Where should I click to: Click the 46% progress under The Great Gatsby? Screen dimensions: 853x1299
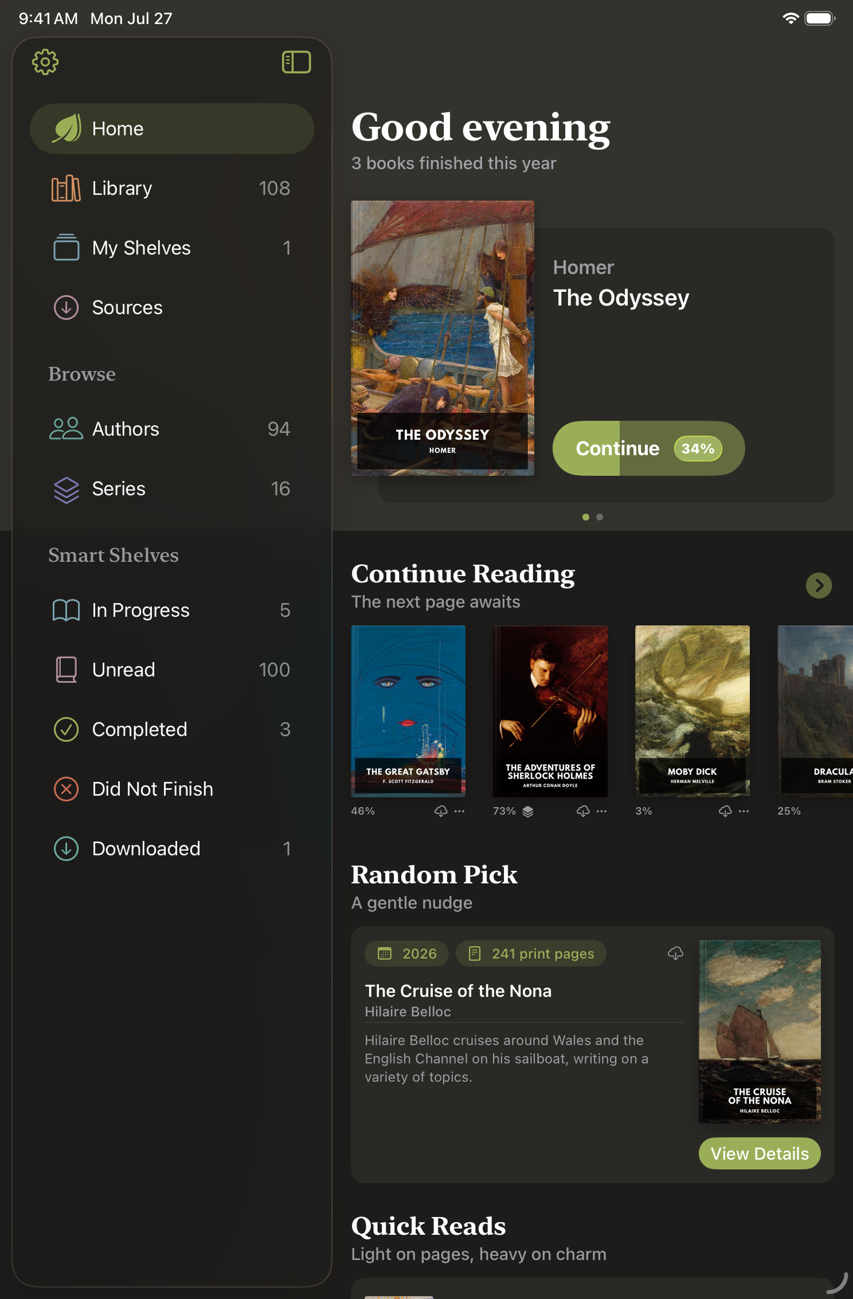click(363, 811)
